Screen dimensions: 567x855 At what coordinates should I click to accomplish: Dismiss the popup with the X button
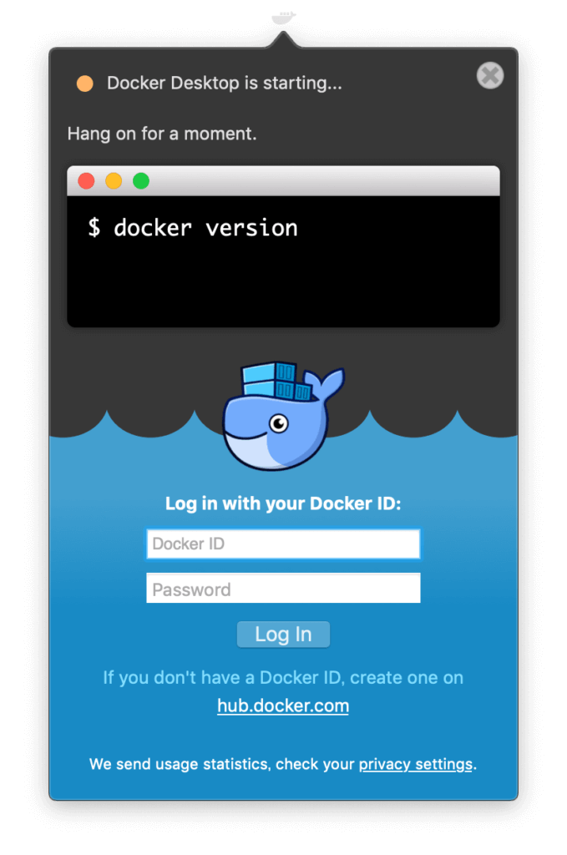(x=490, y=75)
